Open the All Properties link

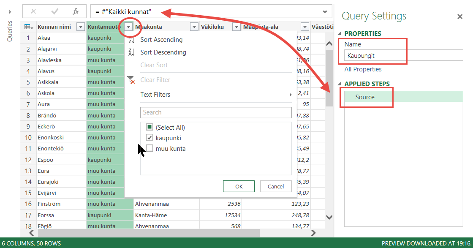[x=363, y=69]
